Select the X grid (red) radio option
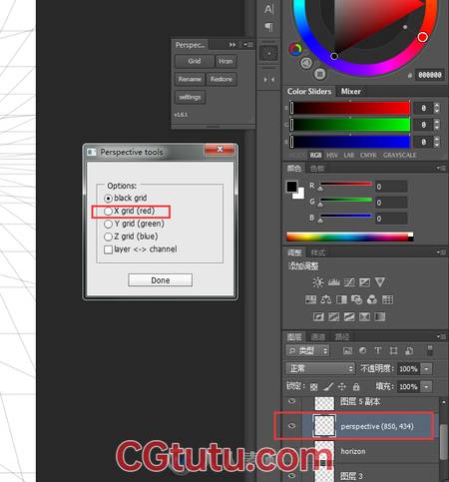The width and height of the screenshot is (449, 482). coord(108,211)
